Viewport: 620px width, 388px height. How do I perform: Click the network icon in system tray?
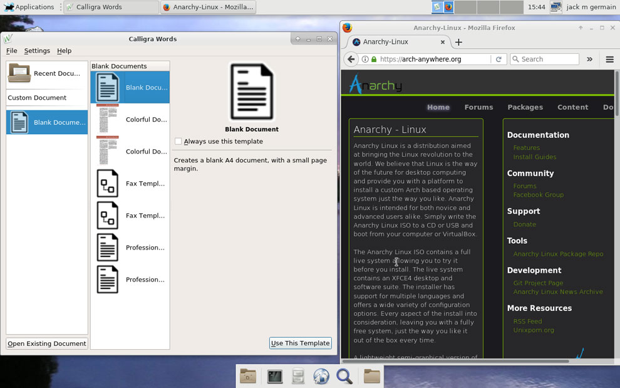(555, 7)
